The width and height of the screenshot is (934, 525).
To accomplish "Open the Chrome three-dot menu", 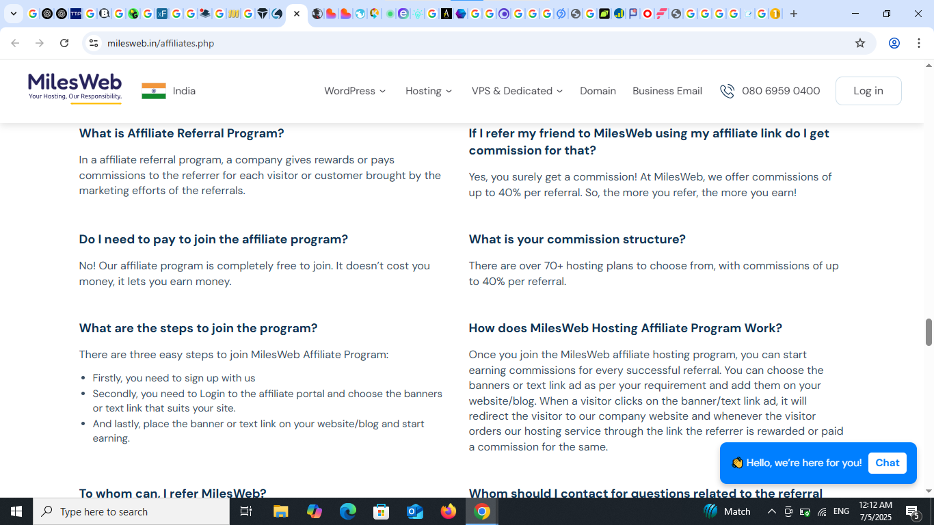I will pos(919,43).
